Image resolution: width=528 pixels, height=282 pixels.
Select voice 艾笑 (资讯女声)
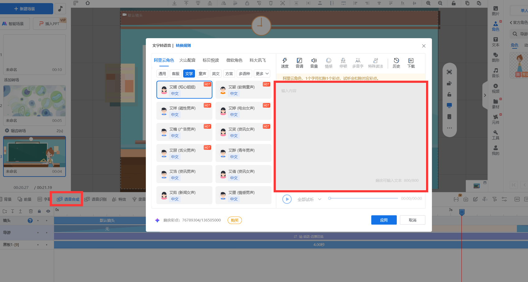click(243, 132)
